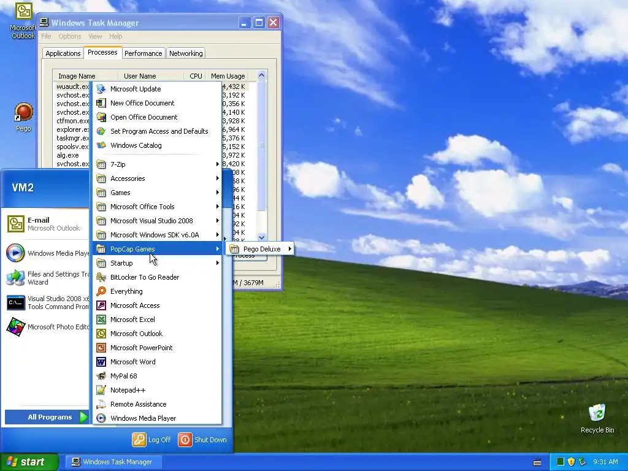Image resolution: width=628 pixels, height=471 pixels.
Task: Sort processes by User Name column
Action: coord(151,75)
